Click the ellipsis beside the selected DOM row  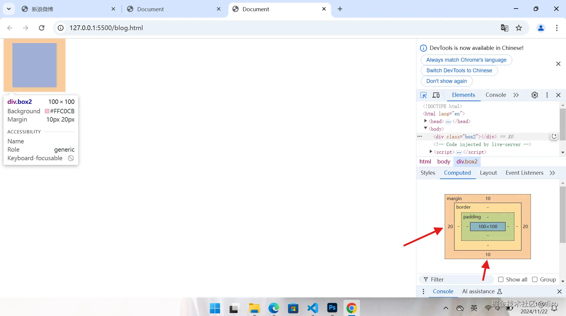(x=419, y=136)
